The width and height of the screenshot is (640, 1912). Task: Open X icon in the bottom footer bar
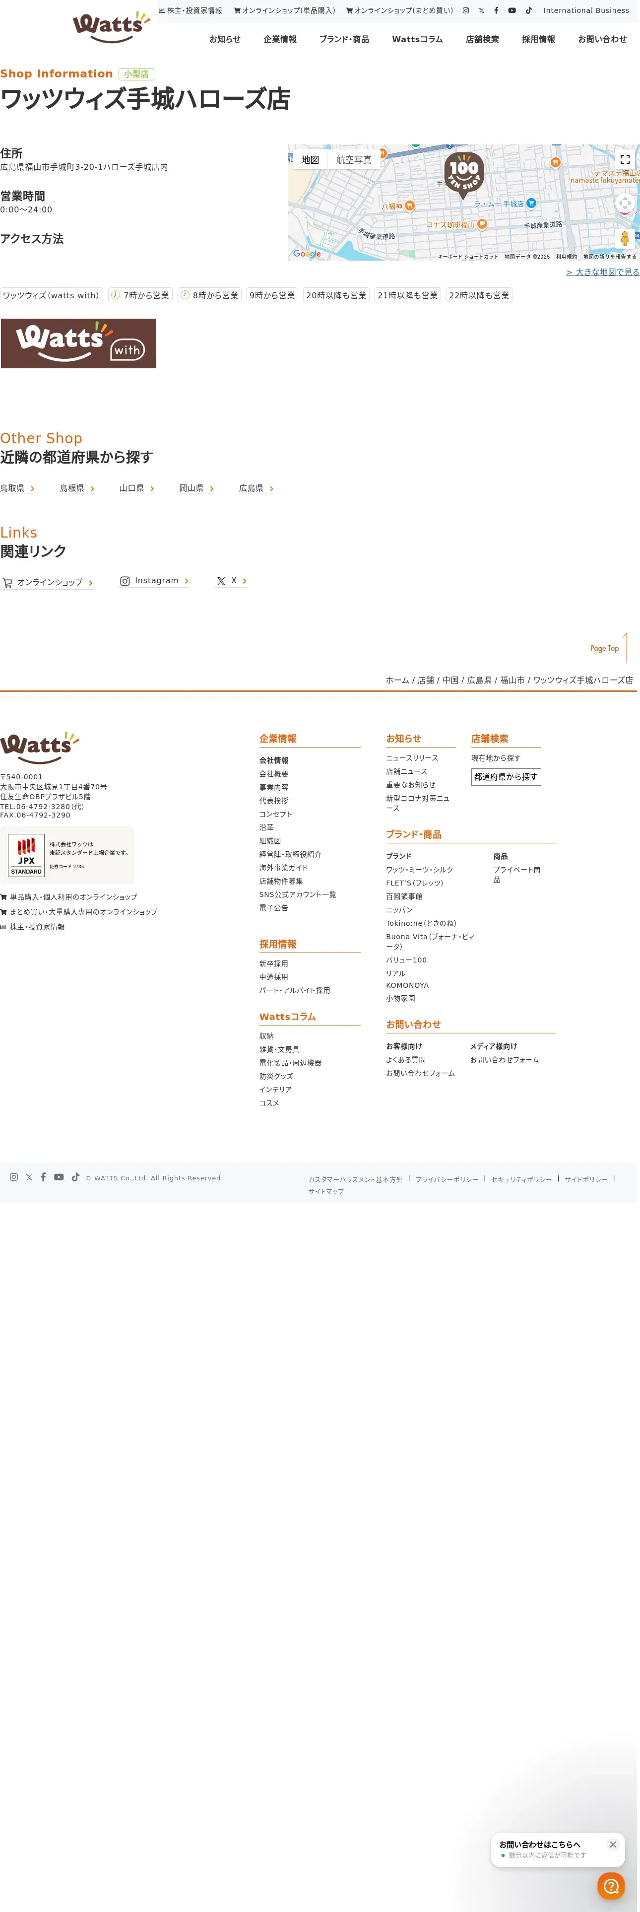pyautogui.click(x=29, y=1176)
